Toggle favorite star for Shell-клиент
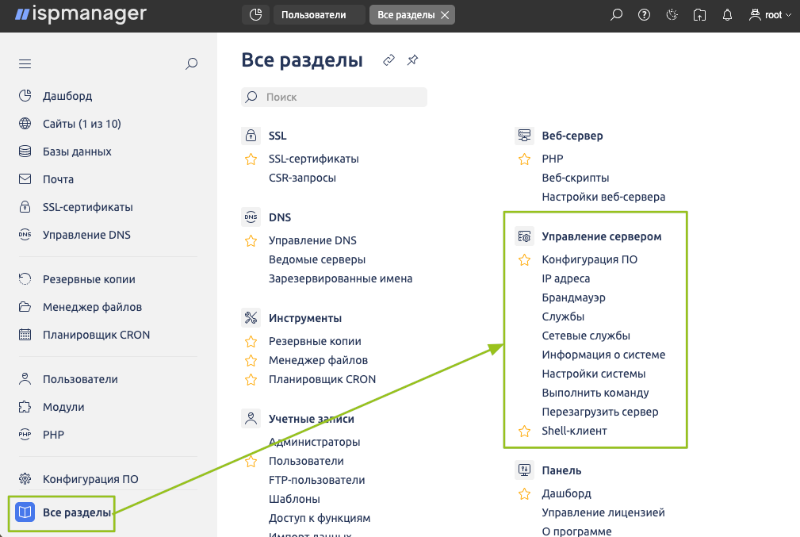The width and height of the screenshot is (800, 537). pyautogui.click(x=524, y=432)
